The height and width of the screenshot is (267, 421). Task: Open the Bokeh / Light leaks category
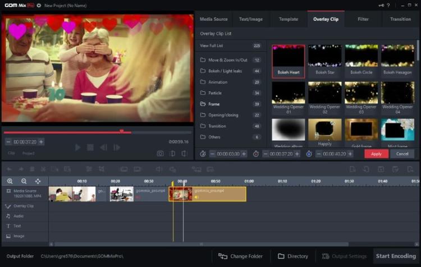point(226,71)
